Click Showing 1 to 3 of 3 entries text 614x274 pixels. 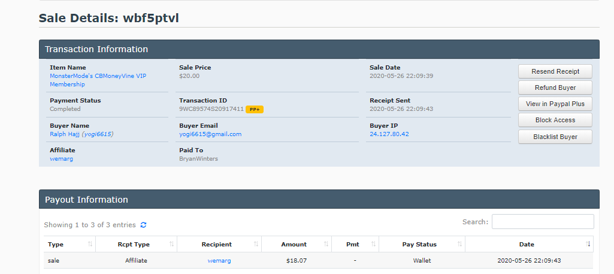click(90, 225)
